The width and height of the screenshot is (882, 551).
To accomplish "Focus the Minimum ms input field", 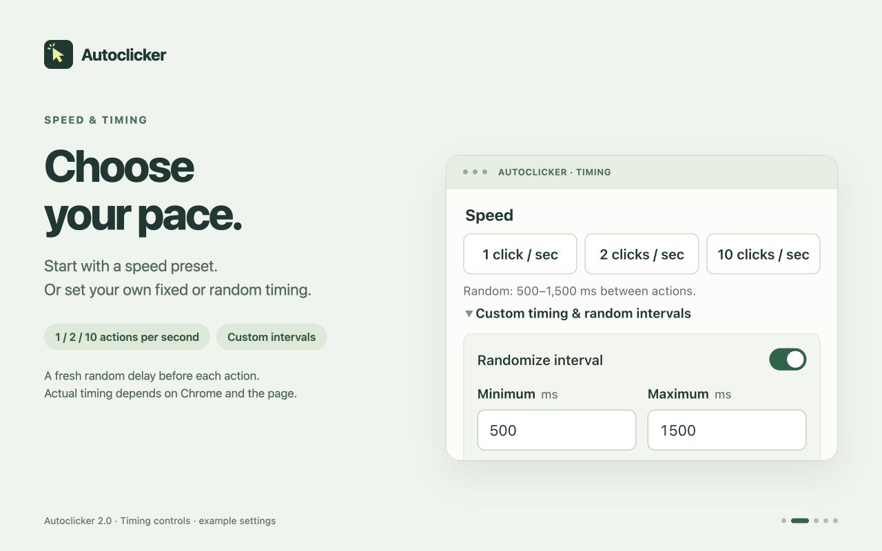I will pos(557,430).
